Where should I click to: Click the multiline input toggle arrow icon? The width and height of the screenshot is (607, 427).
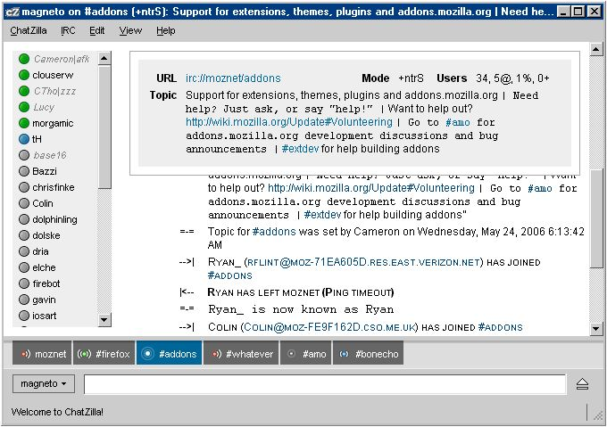tap(582, 383)
